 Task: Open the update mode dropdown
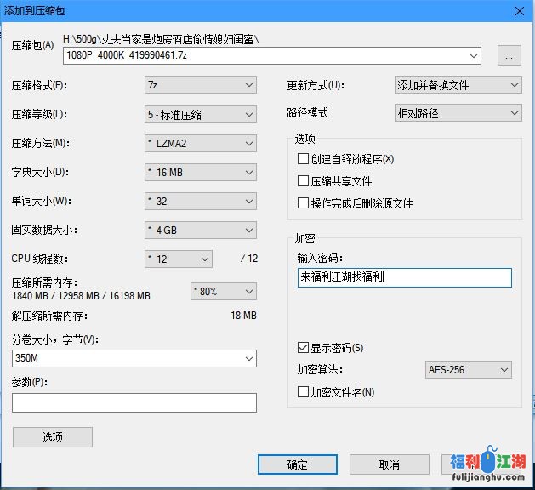click(x=458, y=85)
